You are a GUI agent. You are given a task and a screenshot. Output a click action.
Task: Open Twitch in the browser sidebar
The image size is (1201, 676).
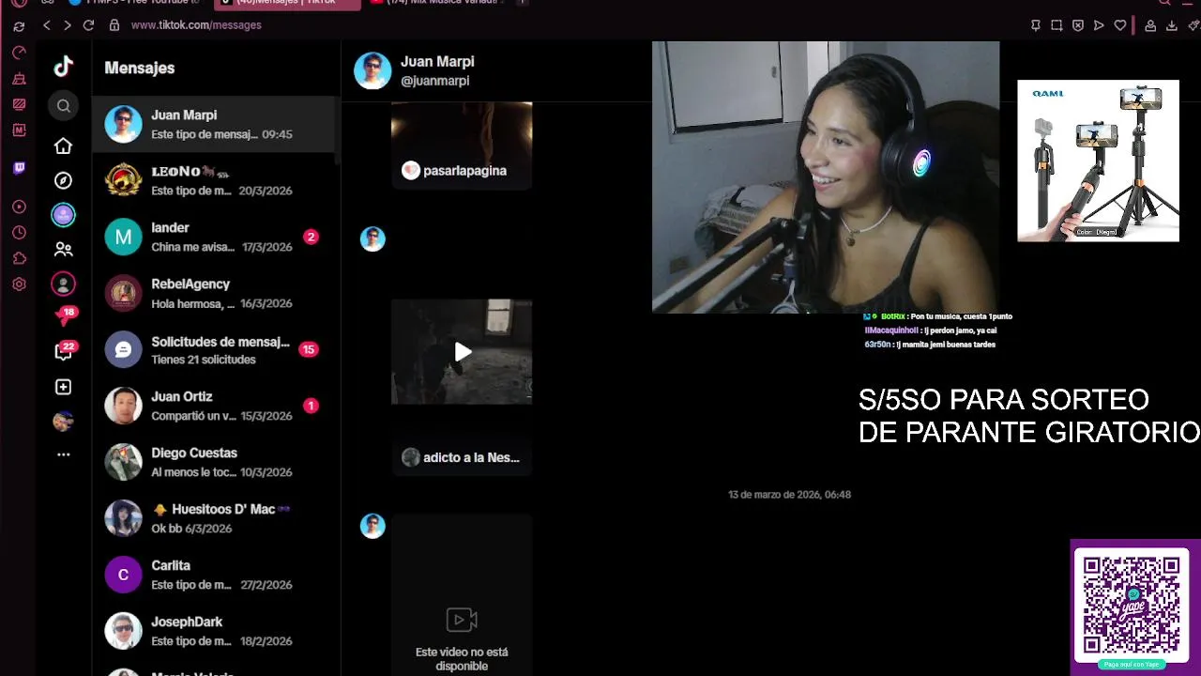(19, 168)
